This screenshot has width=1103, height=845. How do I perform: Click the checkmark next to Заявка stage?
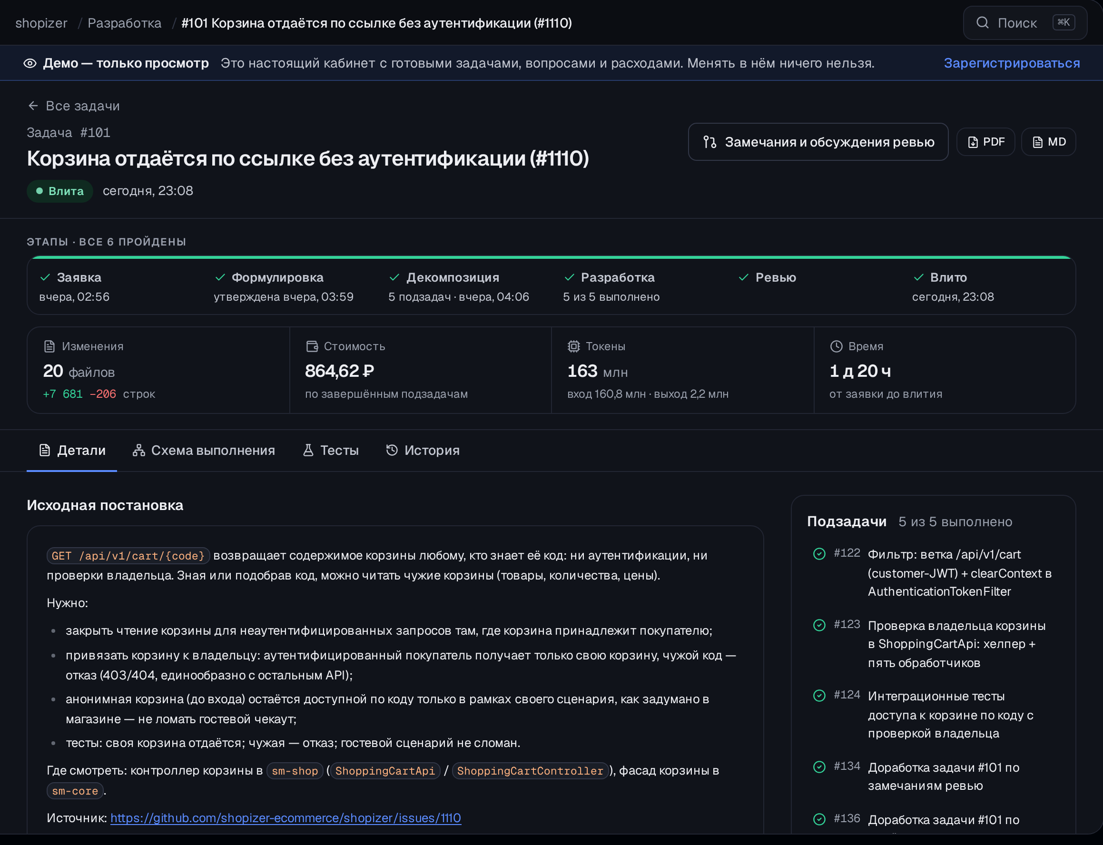pos(45,278)
